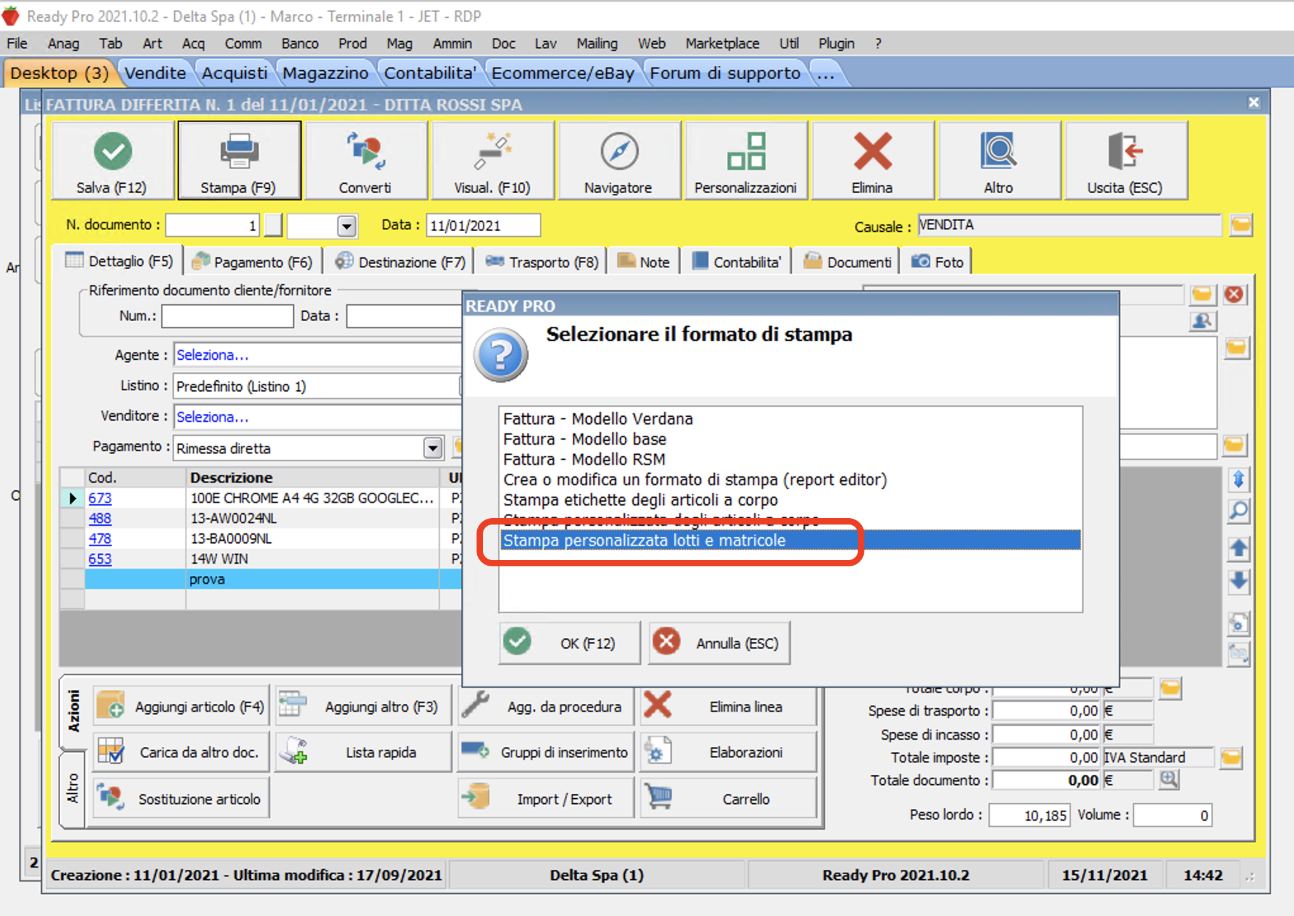Select the Dettaglio (F5) tab

pos(119,261)
